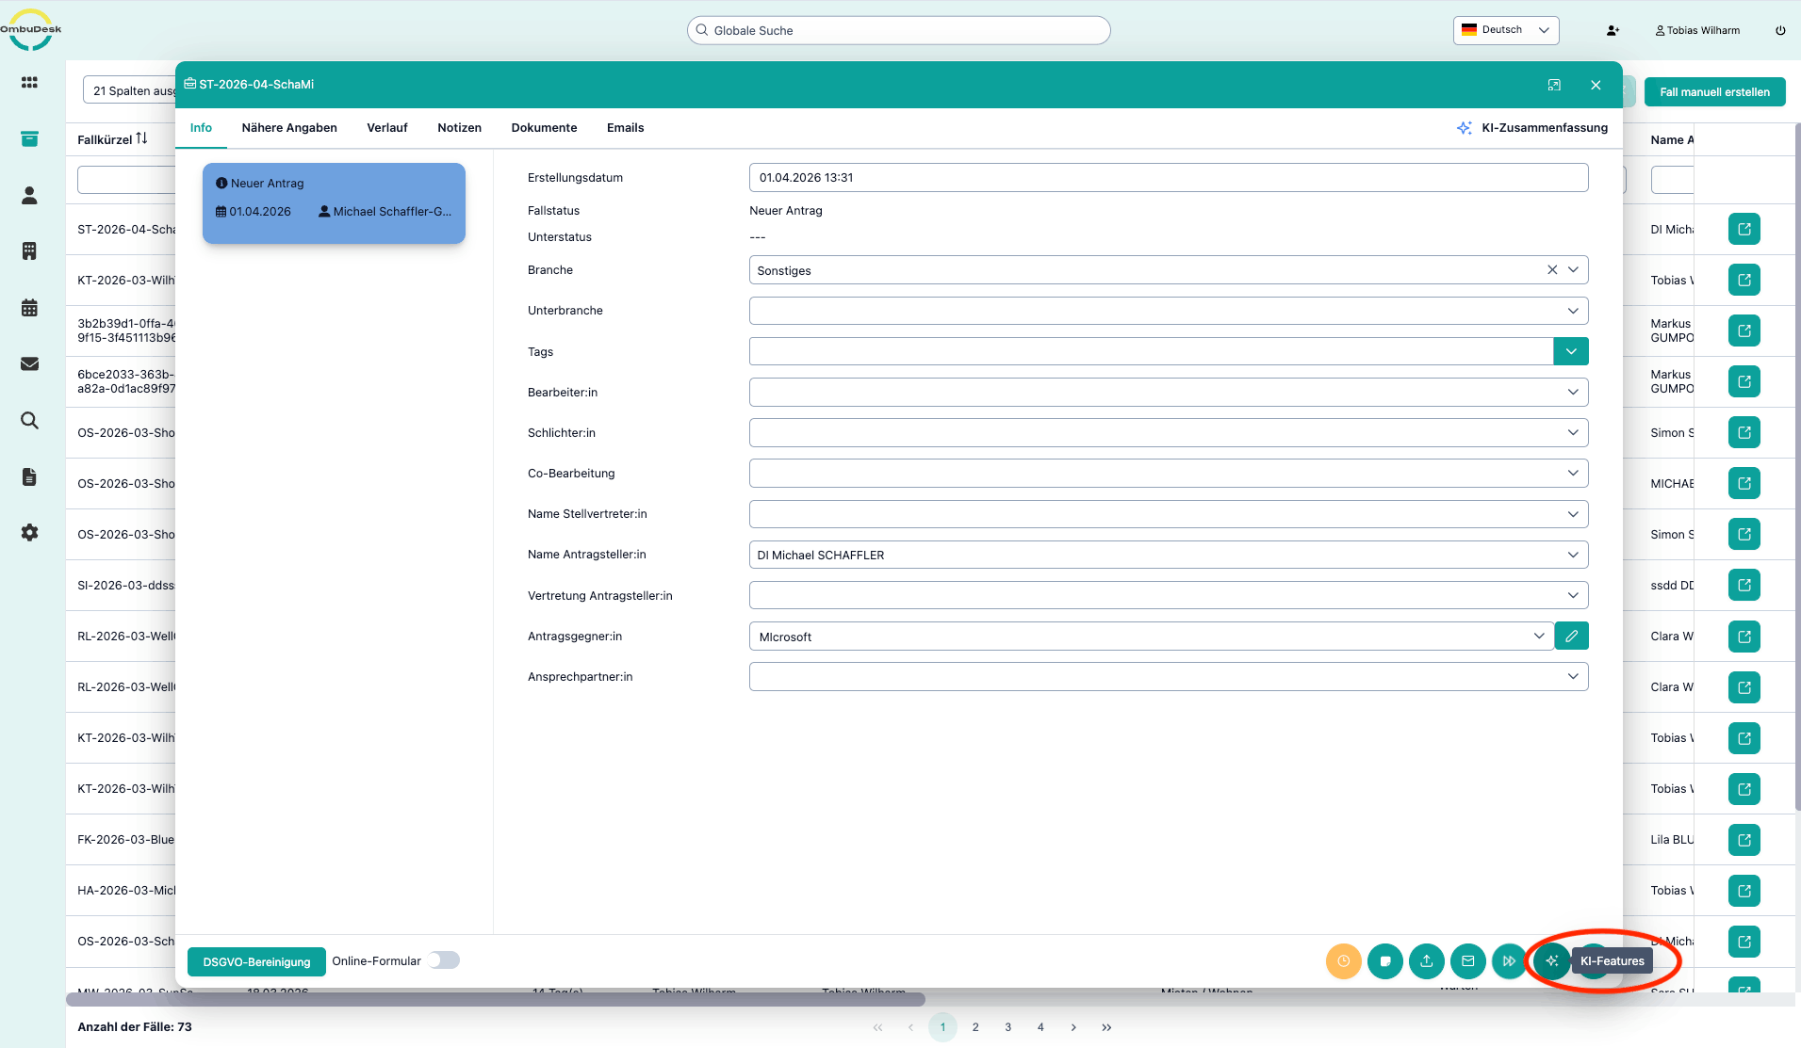The image size is (1801, 1048).
Task: Open the Schlichter:in dropdown
Action: (1572, 433)
